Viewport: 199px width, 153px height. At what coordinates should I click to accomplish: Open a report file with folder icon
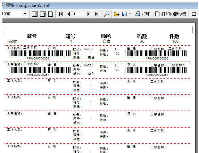pos(116,14)
